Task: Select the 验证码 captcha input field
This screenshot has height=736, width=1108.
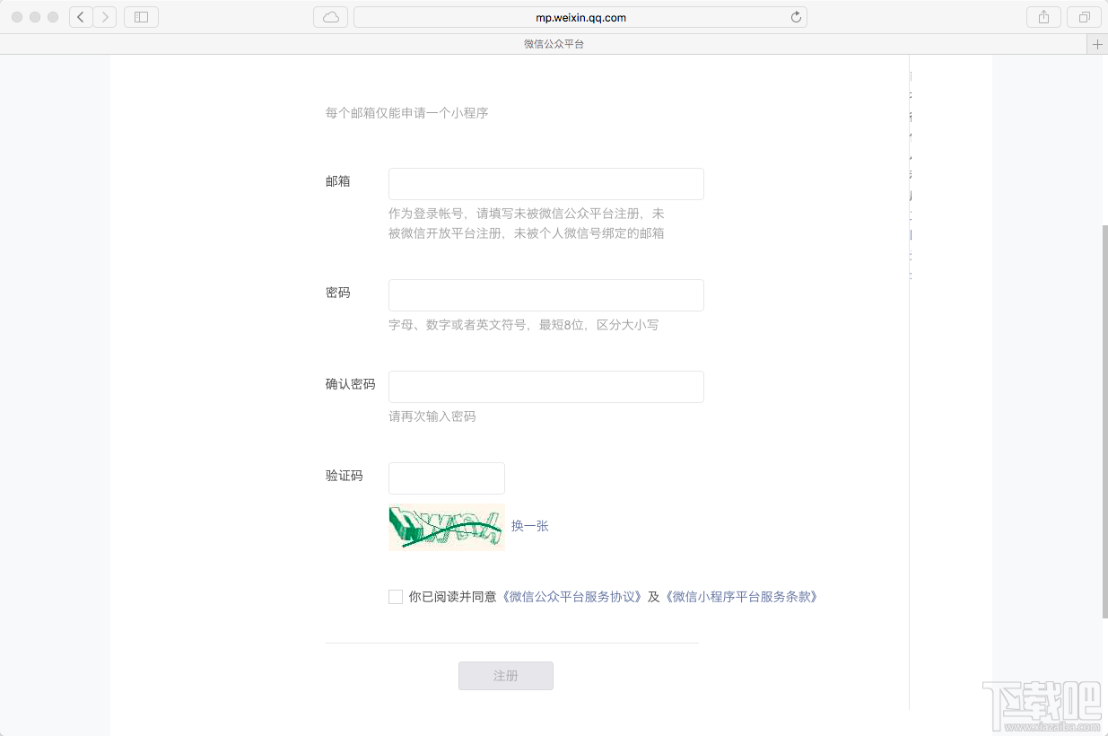Action: click(446, 478)
